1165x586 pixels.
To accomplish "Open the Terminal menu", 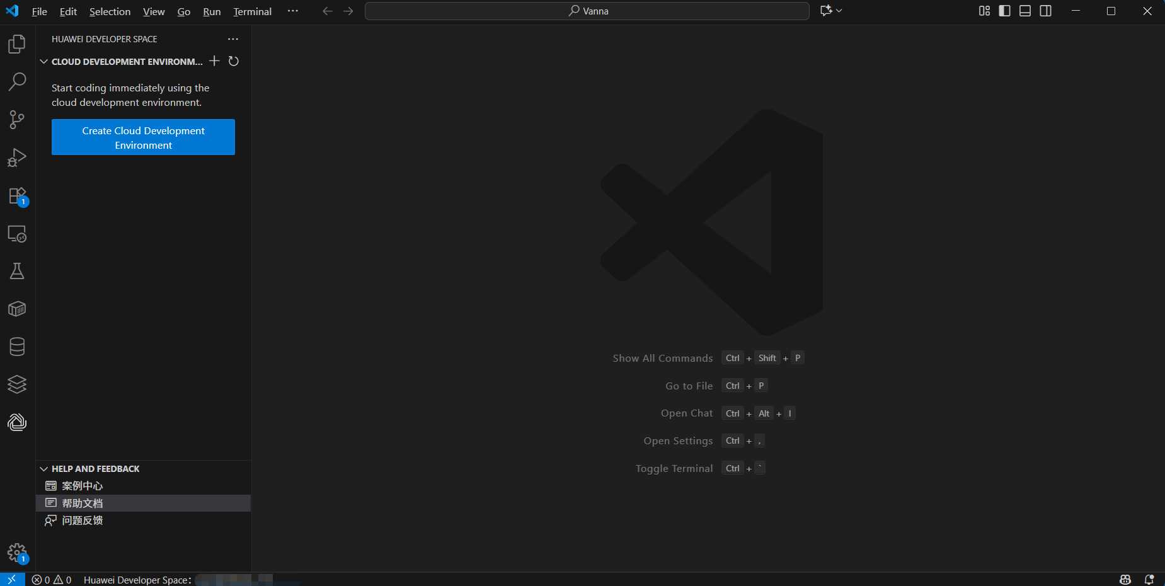I will pos(252,11).
